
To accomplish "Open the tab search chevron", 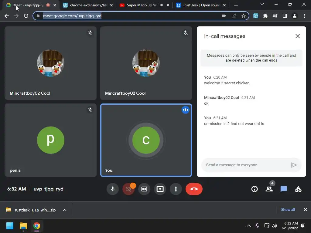I will click(262, 4).
